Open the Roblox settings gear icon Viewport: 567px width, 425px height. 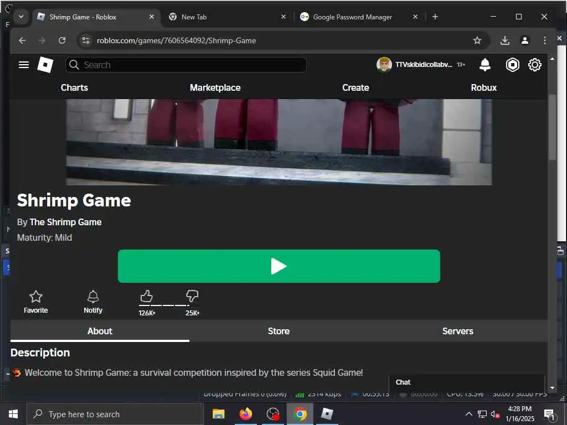tap(535, 65)
